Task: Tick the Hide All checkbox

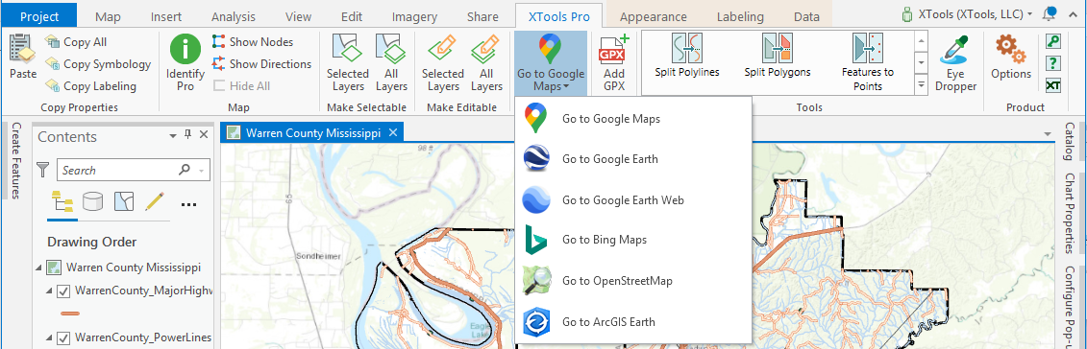Action: point(219,85)
